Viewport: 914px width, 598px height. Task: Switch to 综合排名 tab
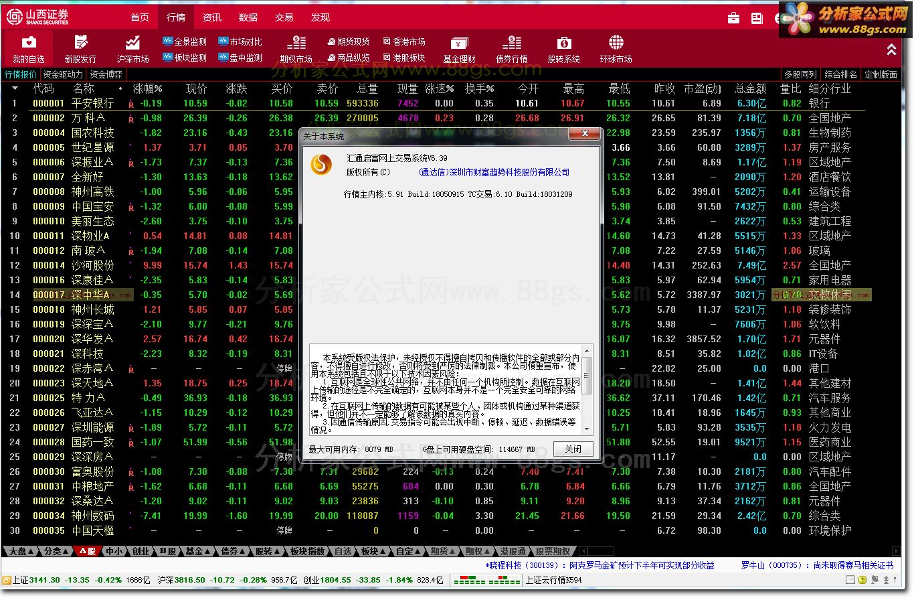pos(841,74)
